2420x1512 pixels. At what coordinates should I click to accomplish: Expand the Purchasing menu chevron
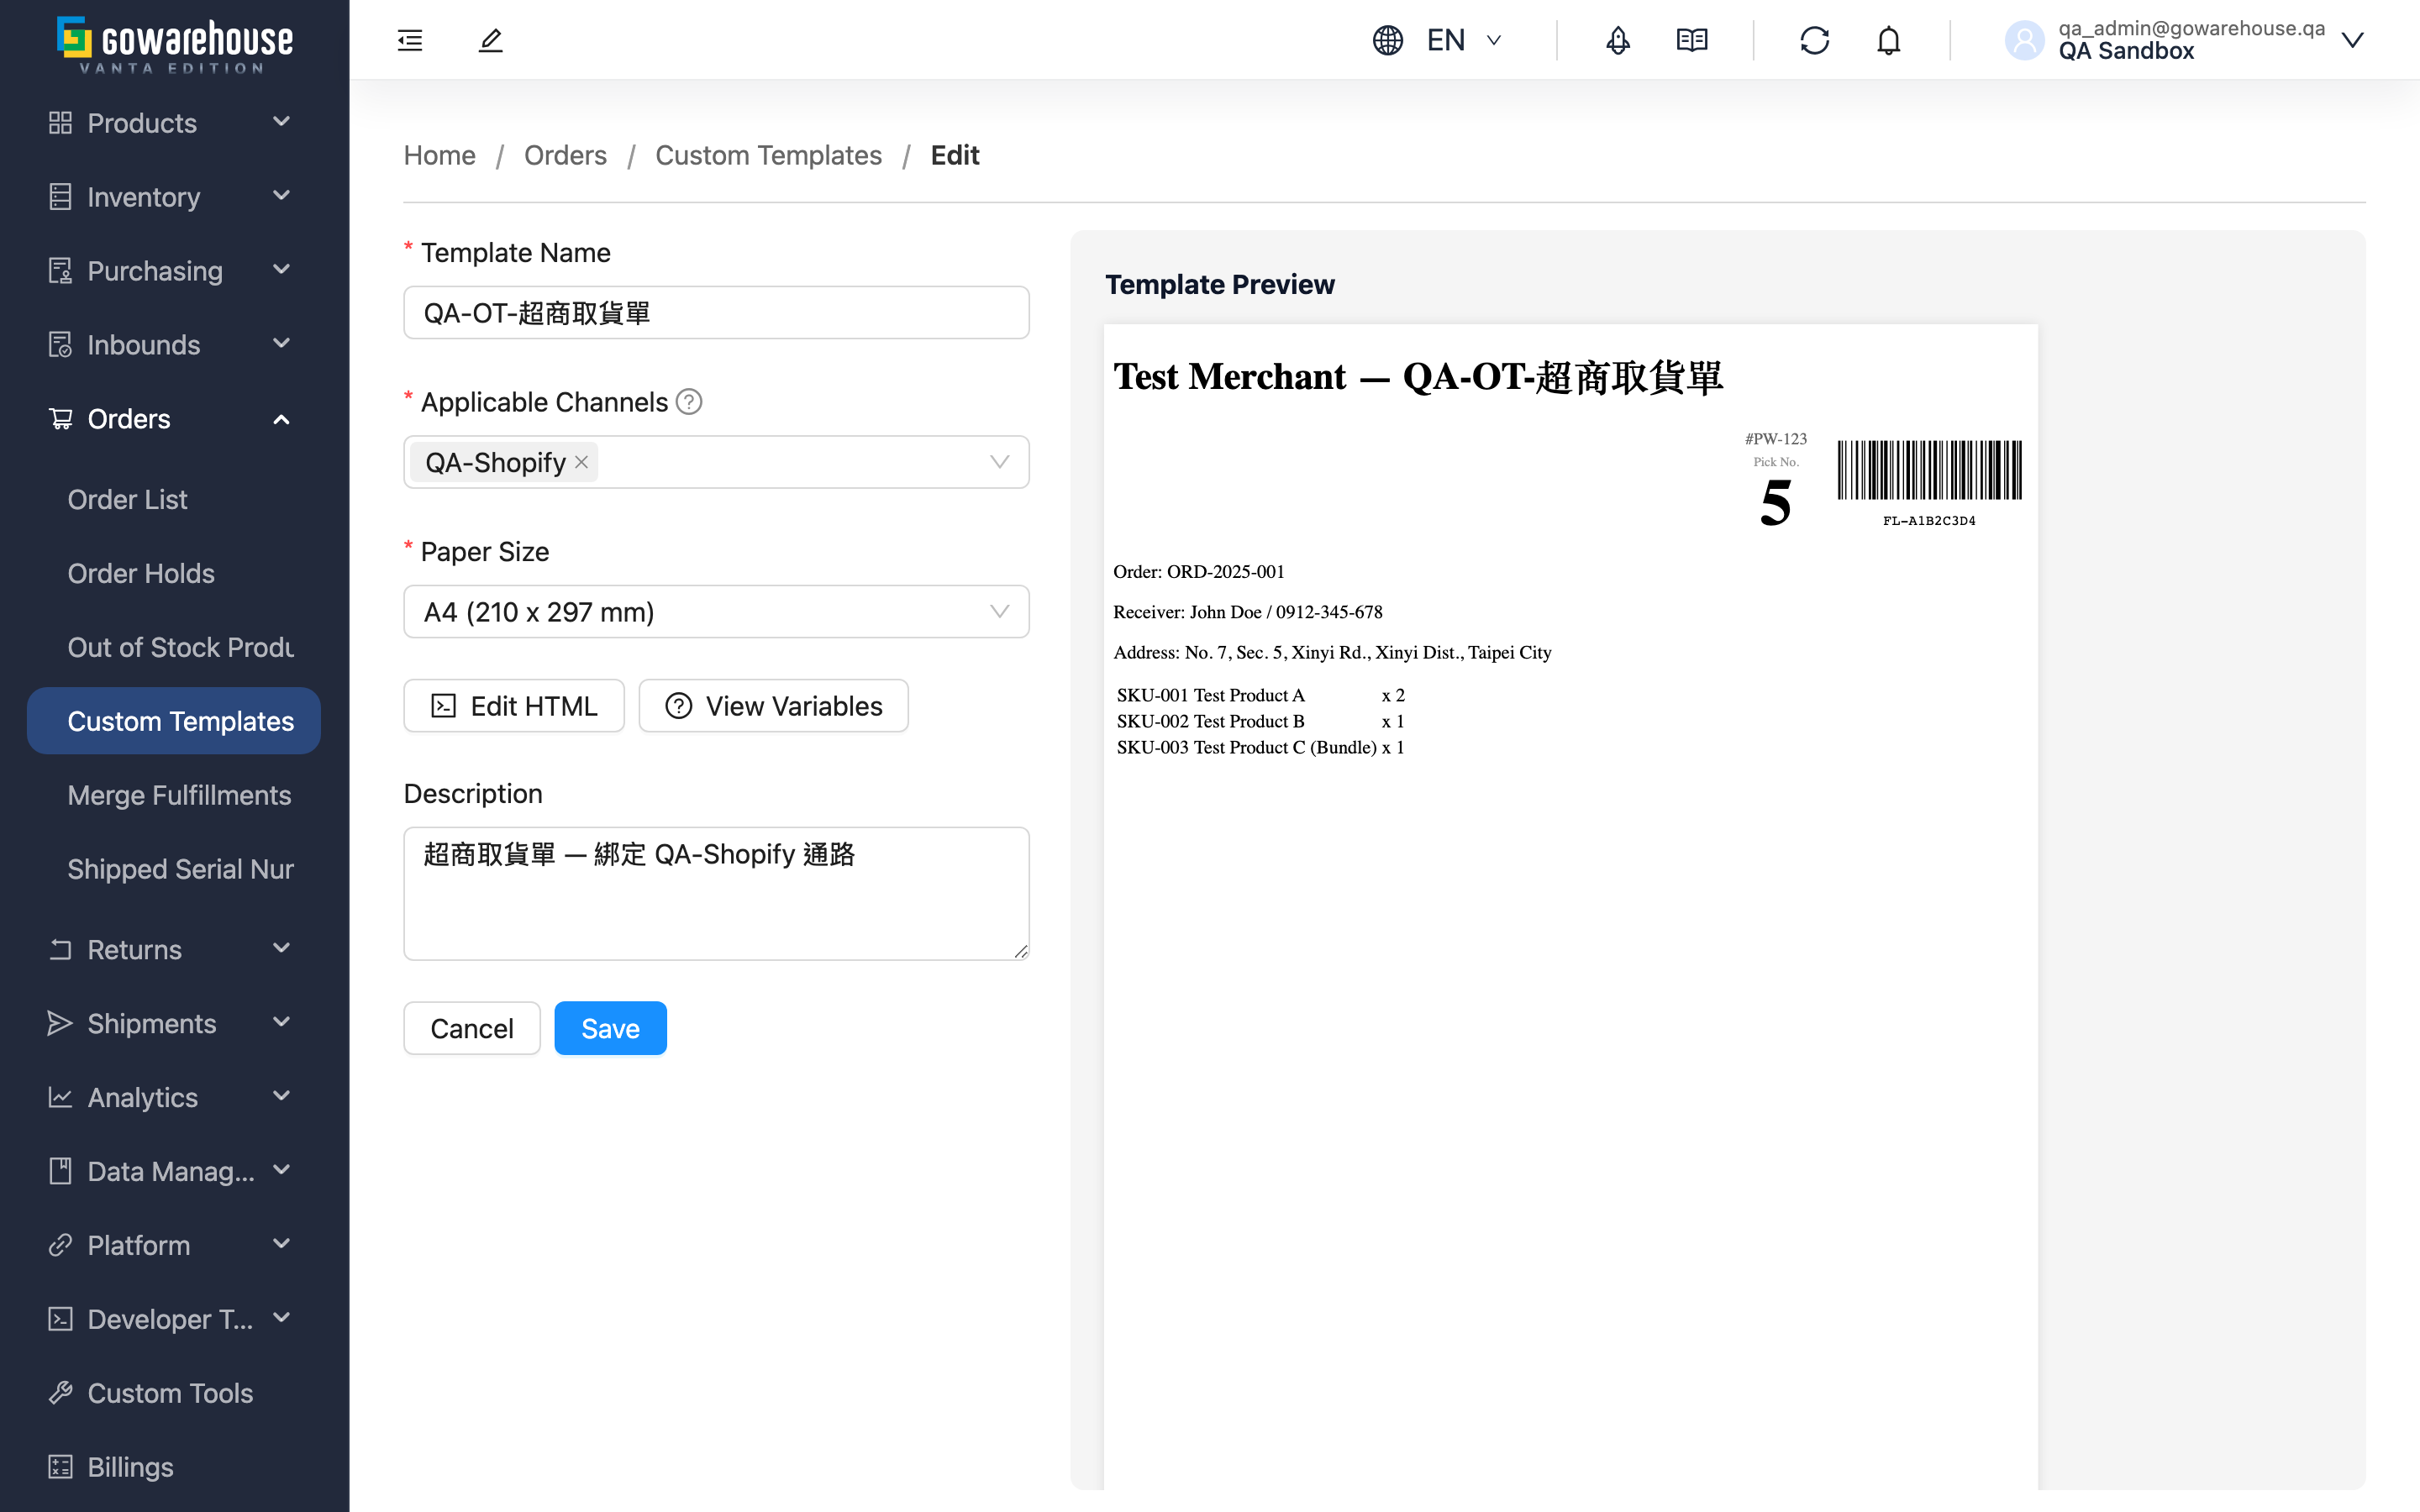pos(282,269)
